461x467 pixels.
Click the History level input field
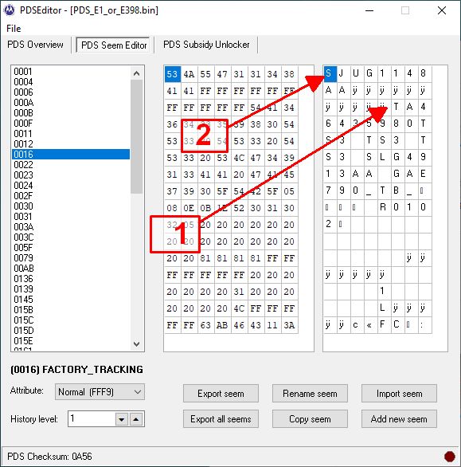point(92,418)
